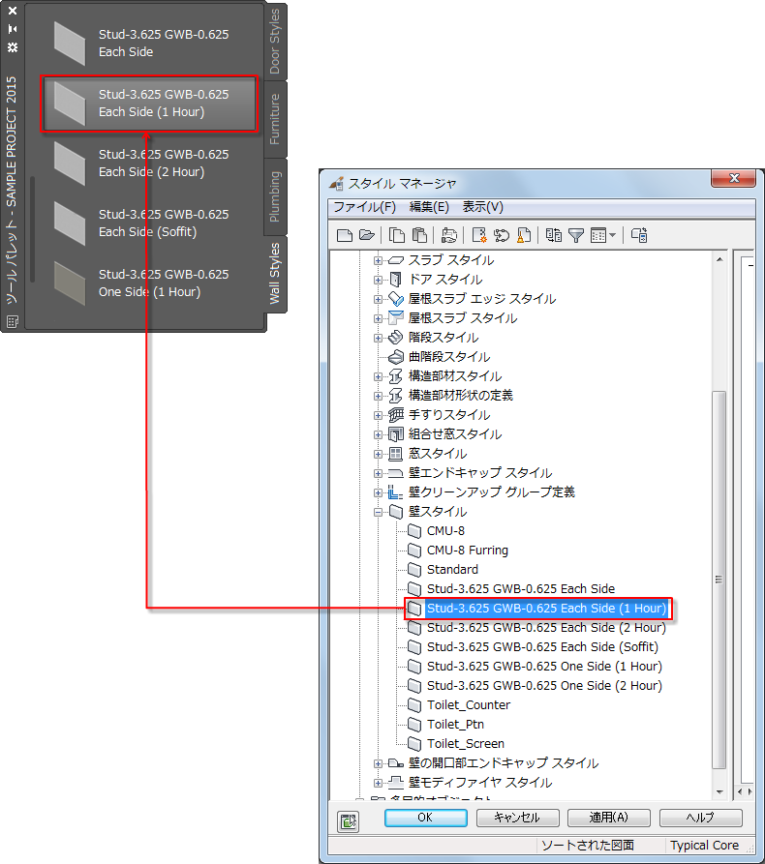Click the Copy toolbar icon
Screen dimensions: 765x864
(397, 235)
